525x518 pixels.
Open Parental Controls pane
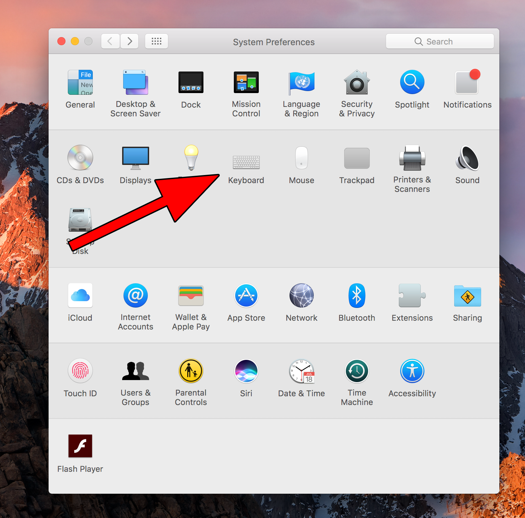point(191,371)
